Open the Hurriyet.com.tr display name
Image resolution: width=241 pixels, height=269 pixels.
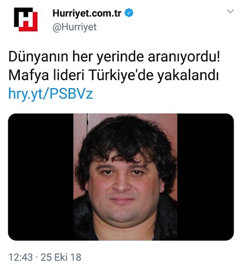pos(87,13)
